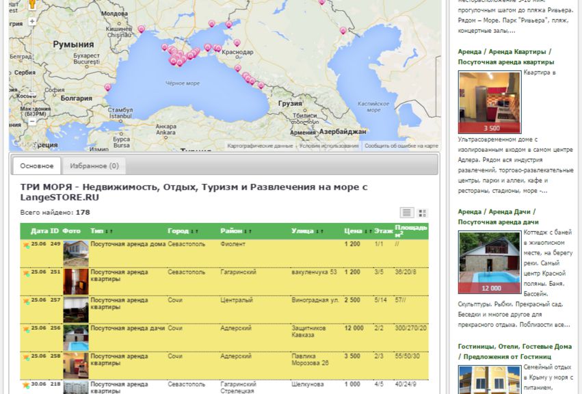Image resolution: width=582 pixels, height=394 pixels.
Task: Open sidebar yellow hotel building thumbnail
Action: pyautogui.click(x=490, y=380)
